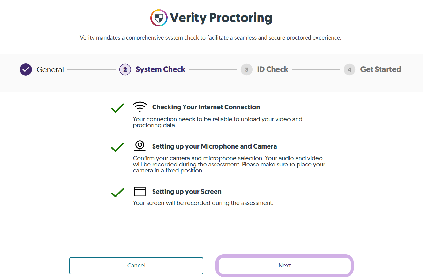Viewport: 423px width, 278px height.
Task: Proceed with the Next button
Action: pos(285,266)
